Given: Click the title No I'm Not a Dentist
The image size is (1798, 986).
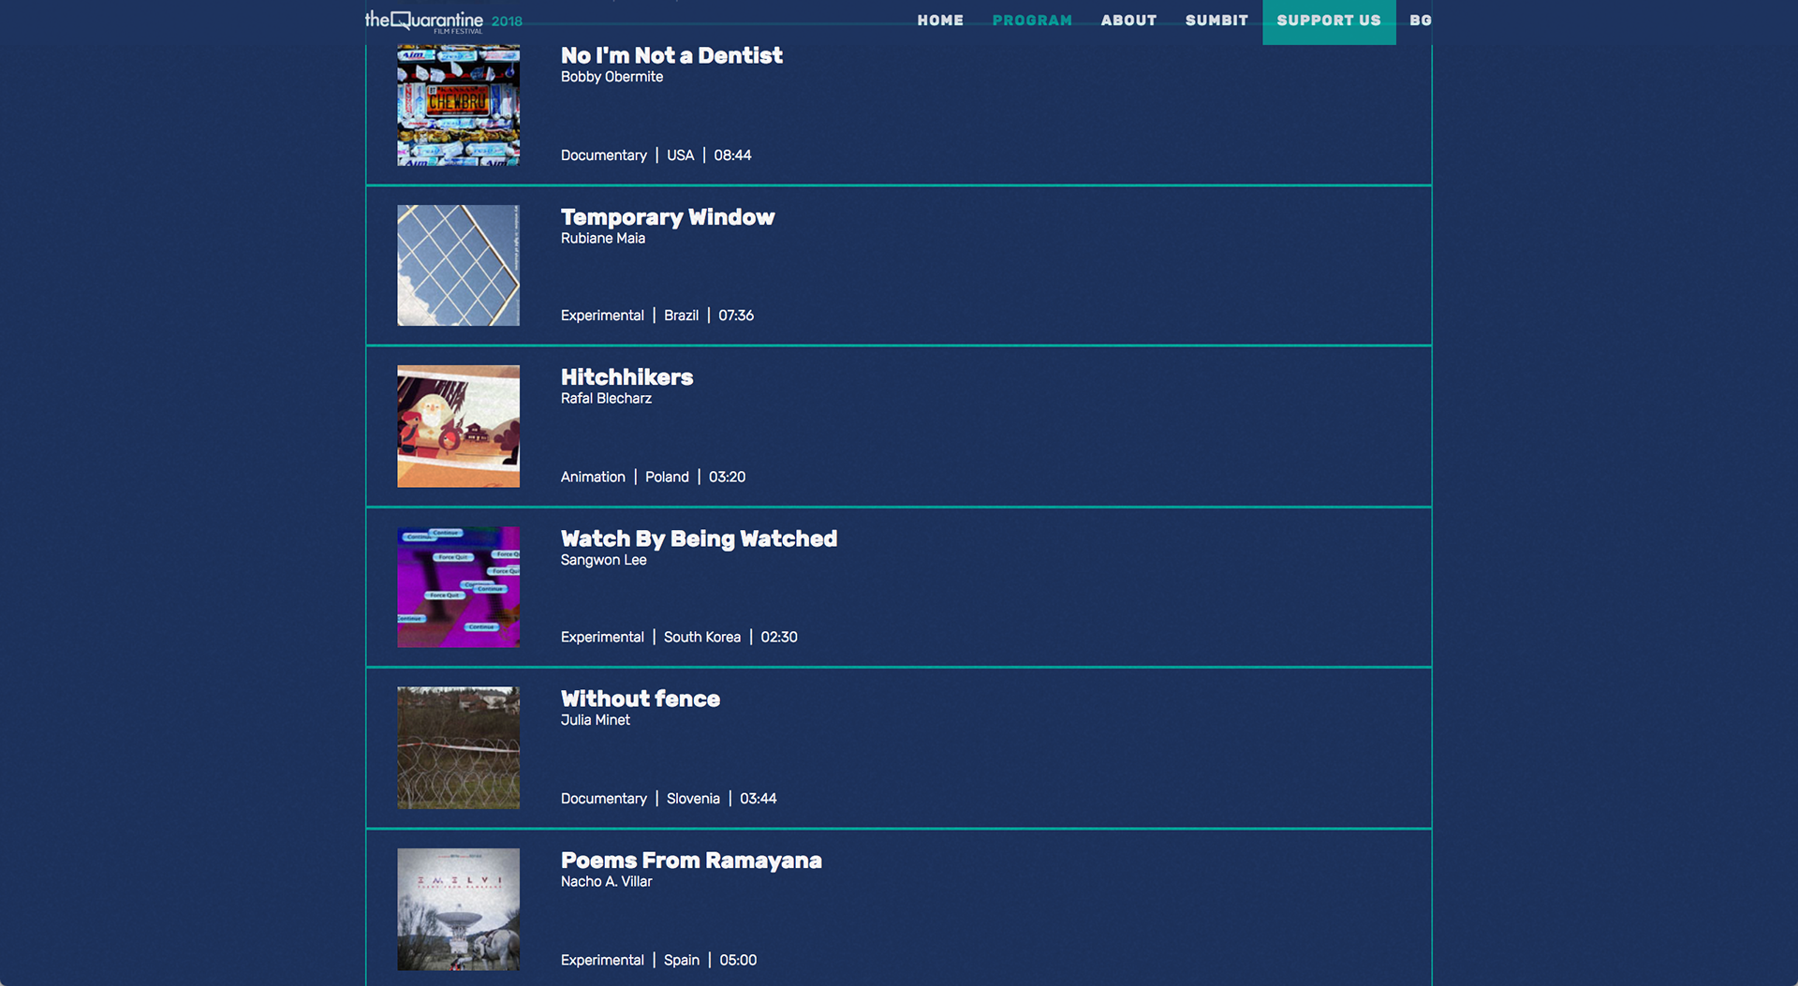Looking at the screenshot, I should click(x=671, y=56).
